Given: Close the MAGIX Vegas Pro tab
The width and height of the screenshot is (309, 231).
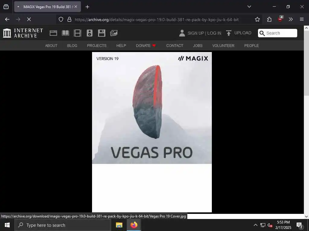Looking at the screenshot, I should pyautogui.click(x=76, y=7).
